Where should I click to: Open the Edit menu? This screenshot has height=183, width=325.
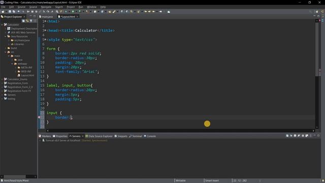(11, 7)
